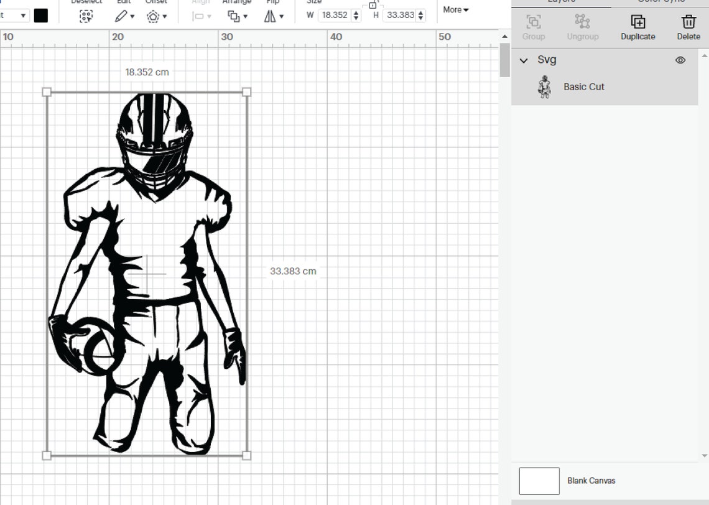Image resolution: width=709 pixels, height=505 pixels.
Task: Switch to the Color Sync tab
Action: (660, 2)
